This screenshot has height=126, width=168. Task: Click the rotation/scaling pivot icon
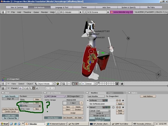point(64,84)
